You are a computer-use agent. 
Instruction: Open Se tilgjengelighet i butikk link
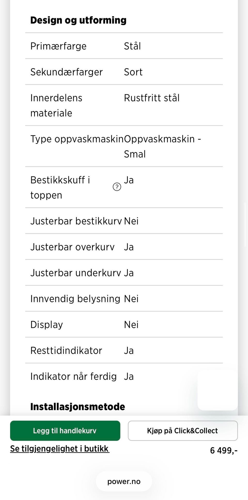[x=60, y=449]
